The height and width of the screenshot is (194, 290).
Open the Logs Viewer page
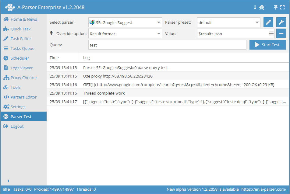[21, 68]
